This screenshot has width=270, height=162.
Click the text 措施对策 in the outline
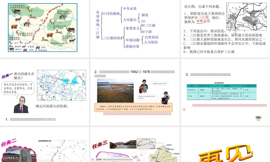click(132, 46)
